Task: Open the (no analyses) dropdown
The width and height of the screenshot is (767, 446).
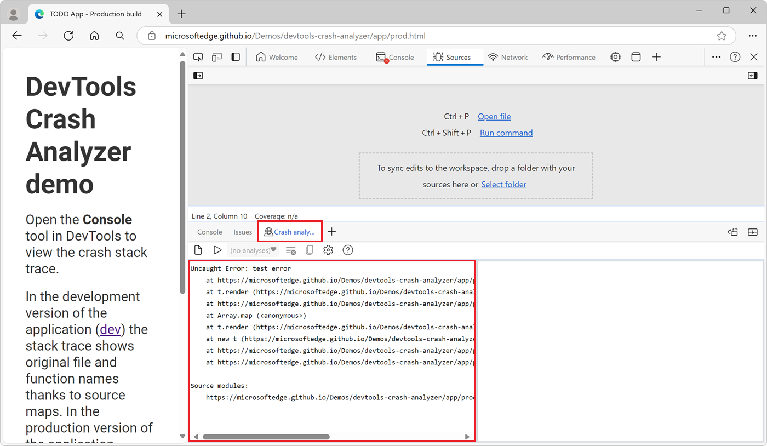Action: [253, 250]
